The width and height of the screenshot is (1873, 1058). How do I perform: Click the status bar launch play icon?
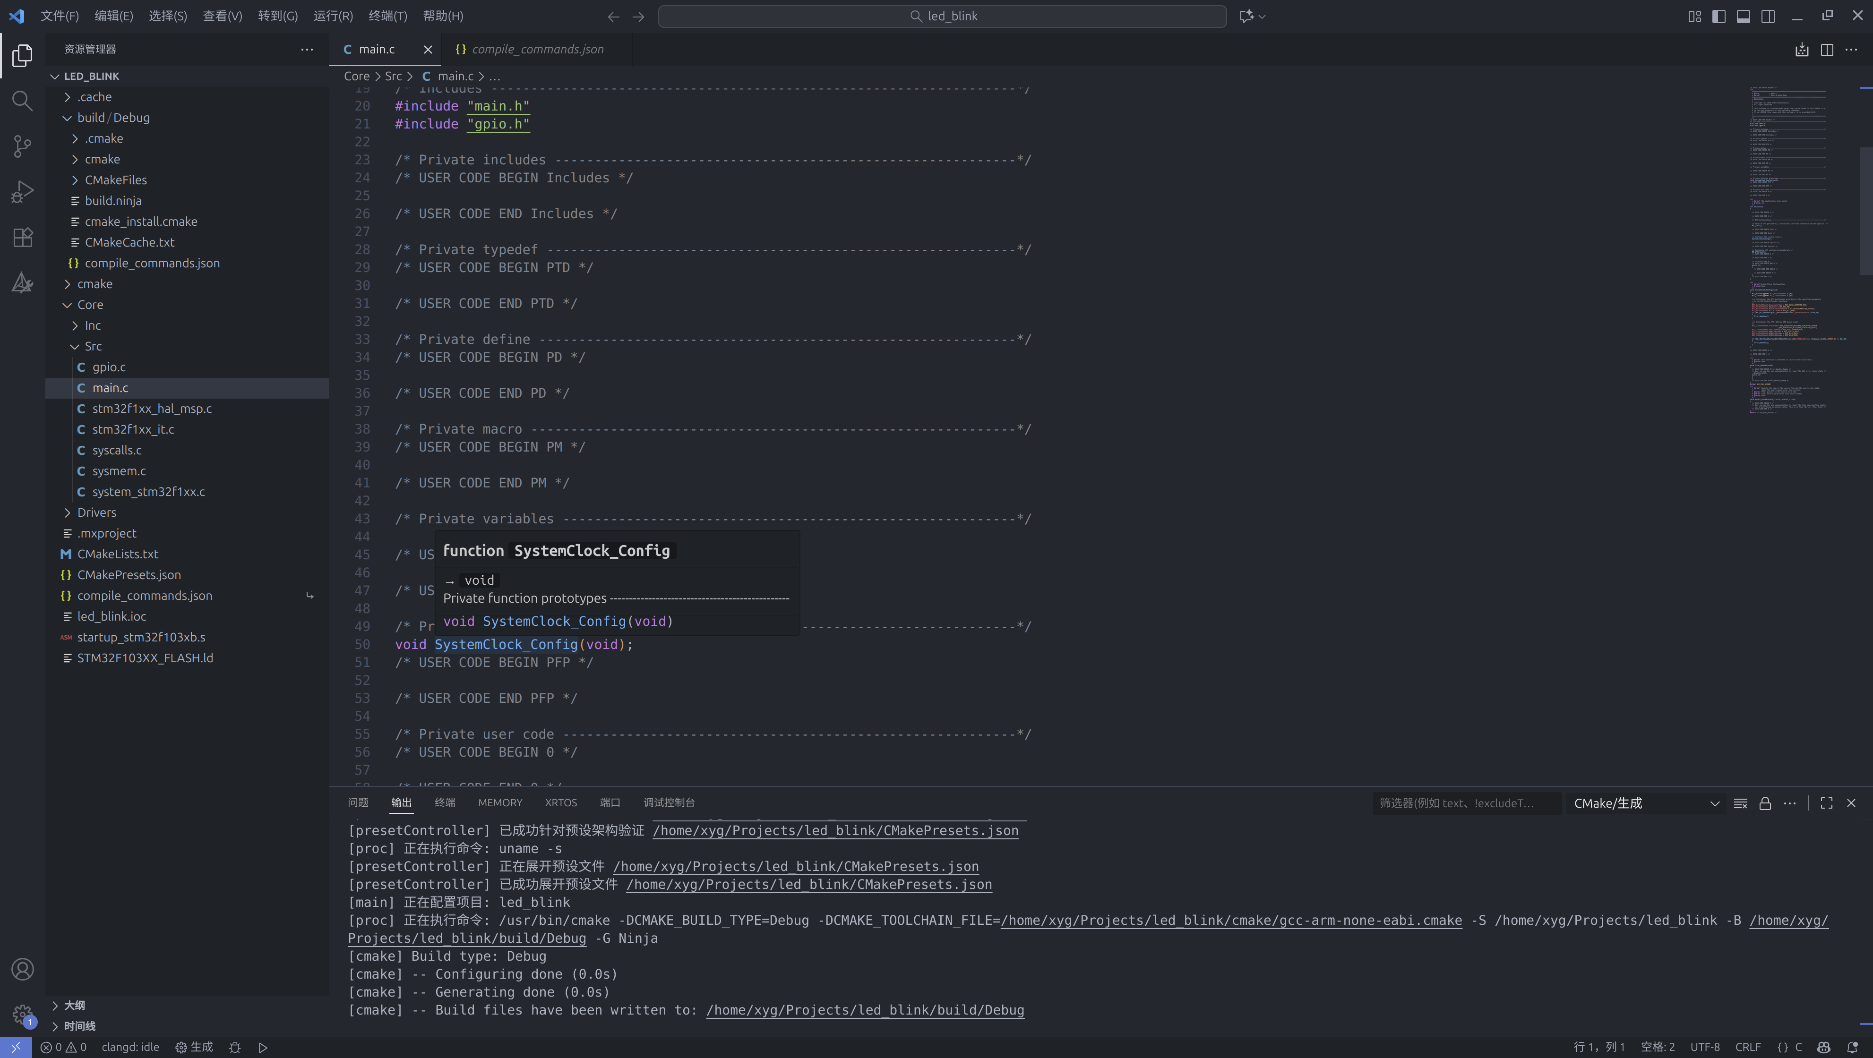point(263,1047)
